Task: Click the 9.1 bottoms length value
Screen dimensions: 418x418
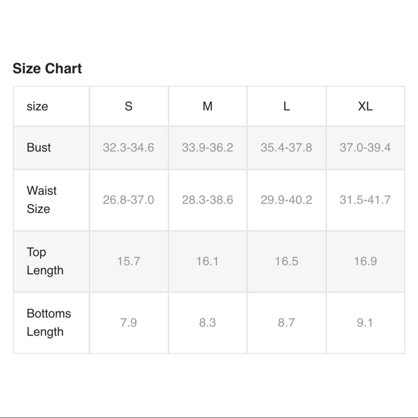Action: pos(365,323)
